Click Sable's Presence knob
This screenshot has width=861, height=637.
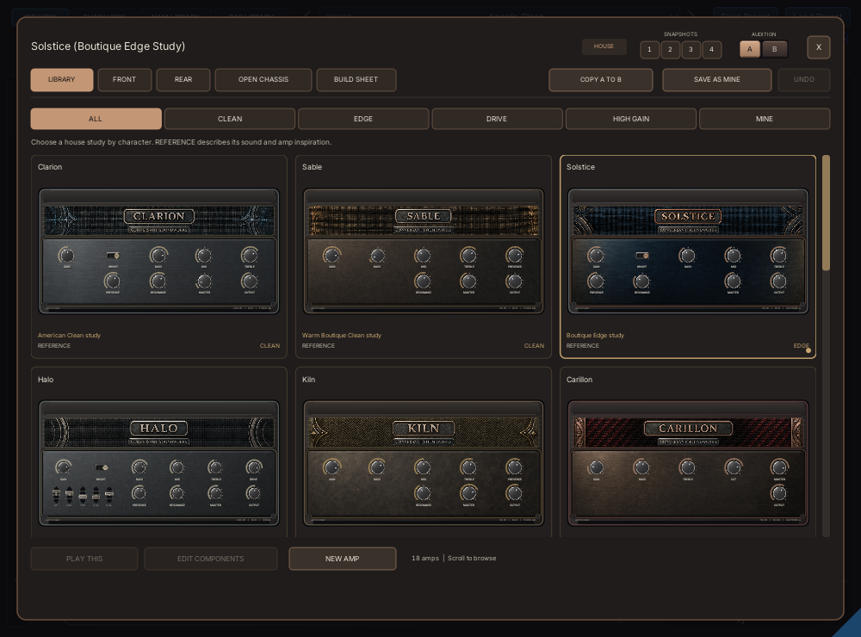tap(515, 256)
